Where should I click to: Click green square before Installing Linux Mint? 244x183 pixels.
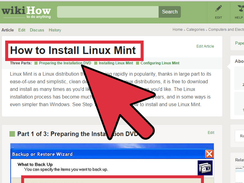pyautogui.click(x=96, y=63)
